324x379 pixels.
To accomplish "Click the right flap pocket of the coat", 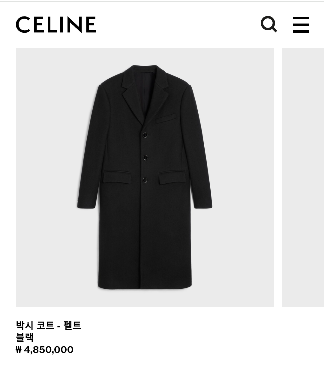I will pos(172,177).
